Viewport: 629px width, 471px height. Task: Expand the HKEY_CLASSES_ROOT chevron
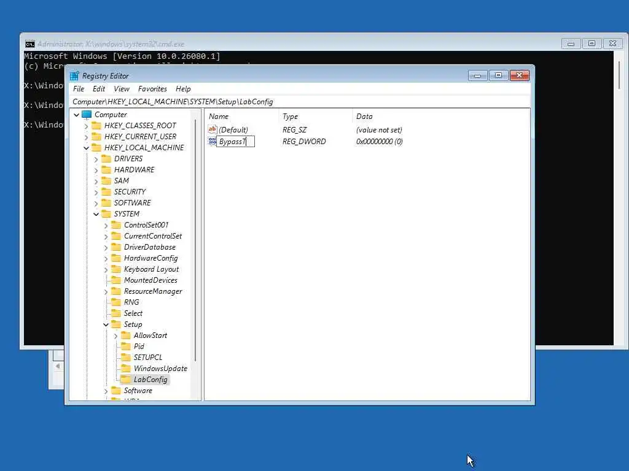86,126
